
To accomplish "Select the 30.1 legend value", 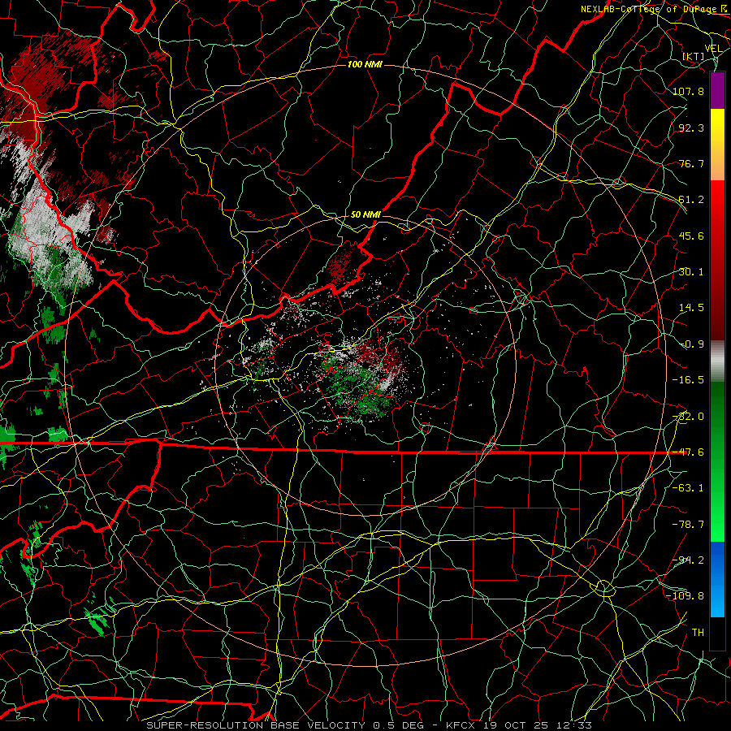I will [x=691, y=272].
